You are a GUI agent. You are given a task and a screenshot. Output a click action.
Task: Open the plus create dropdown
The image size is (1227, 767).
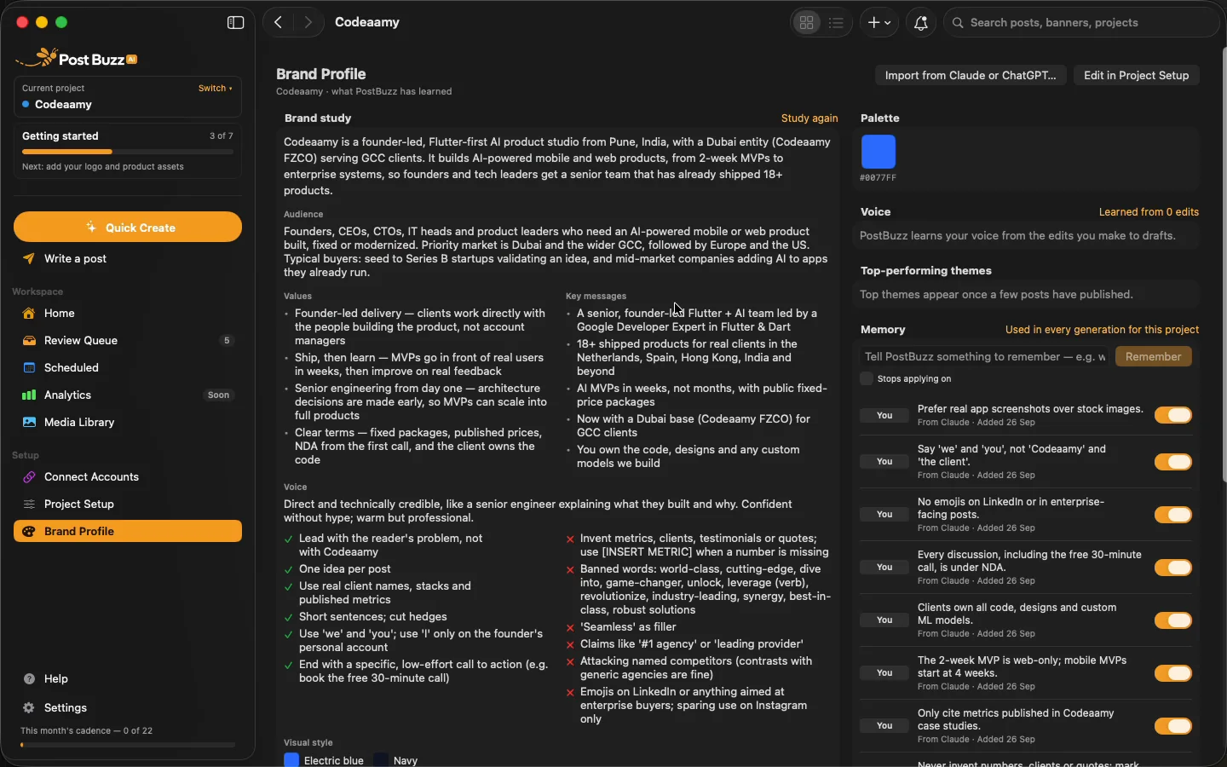coord(879,23)
